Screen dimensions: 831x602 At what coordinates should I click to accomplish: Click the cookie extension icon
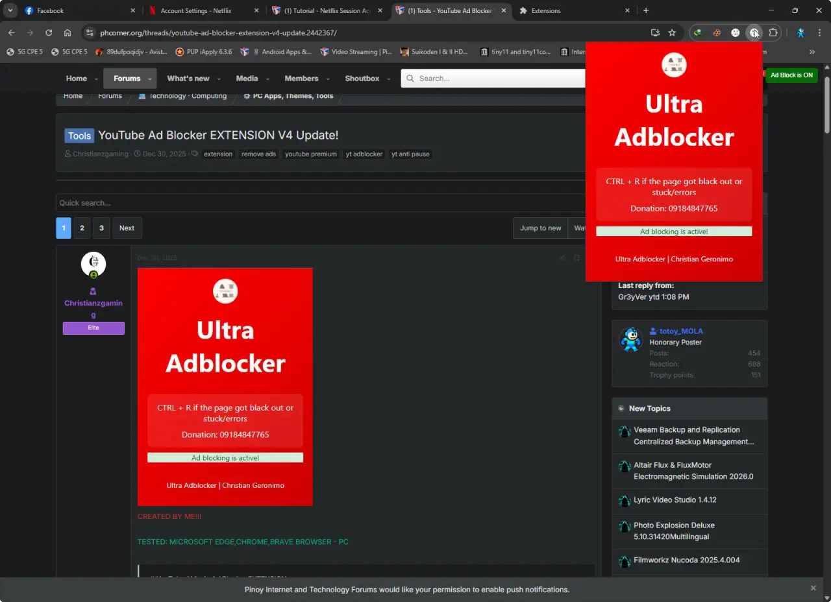point(716,32)
